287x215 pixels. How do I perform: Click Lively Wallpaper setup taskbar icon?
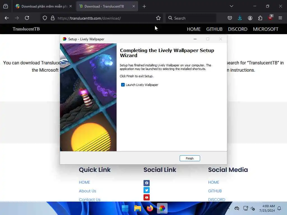[x=162, y=208]
